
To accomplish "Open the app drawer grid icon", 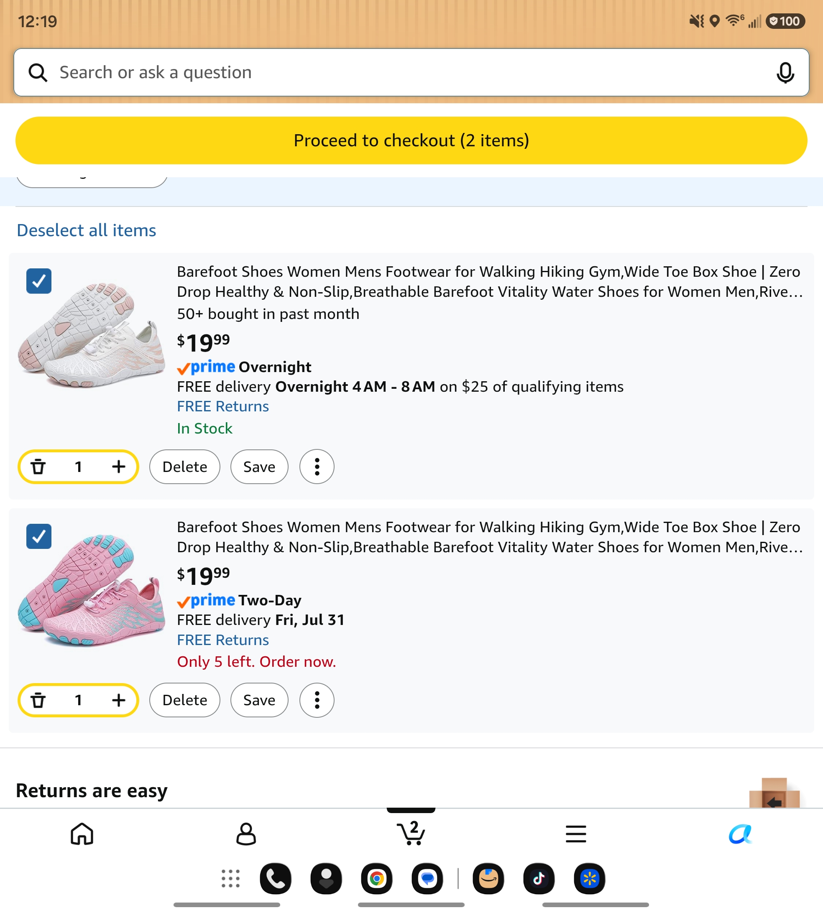I will (230, 879).
